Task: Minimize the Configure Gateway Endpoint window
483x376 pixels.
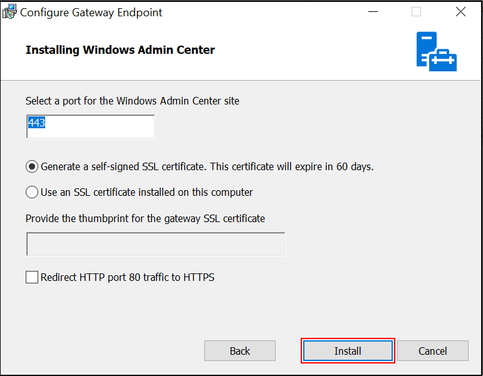Action: click(373, 12)
